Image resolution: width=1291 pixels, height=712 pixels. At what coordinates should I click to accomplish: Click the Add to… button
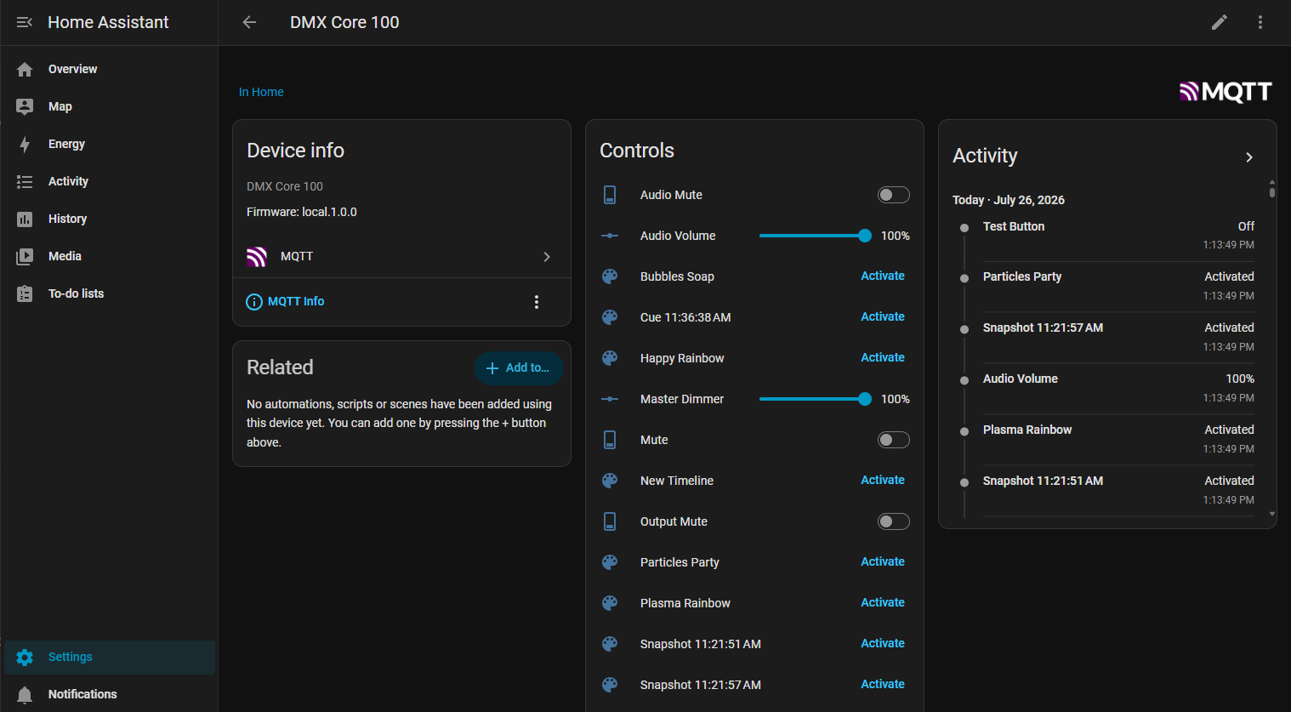(518, 367)
